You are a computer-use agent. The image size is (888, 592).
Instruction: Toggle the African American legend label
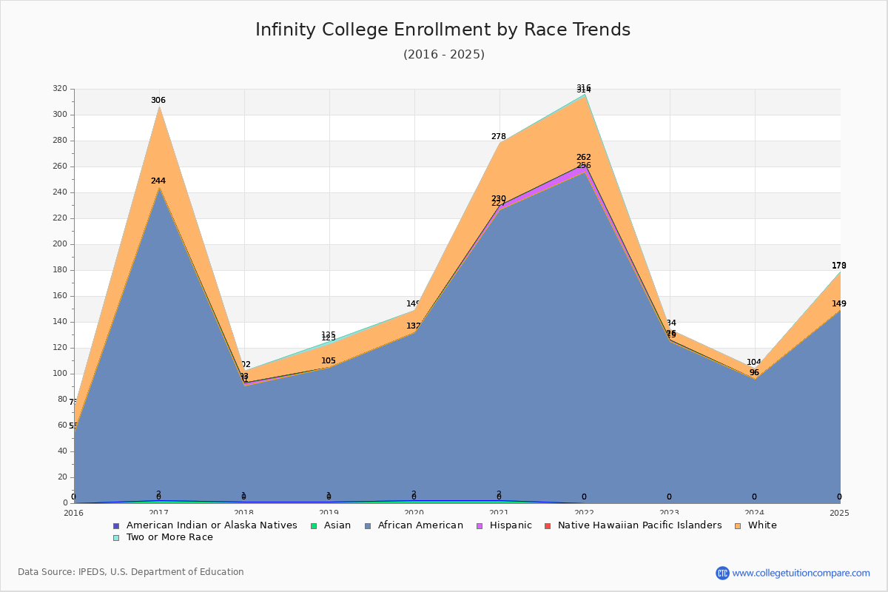coord(420,525)
